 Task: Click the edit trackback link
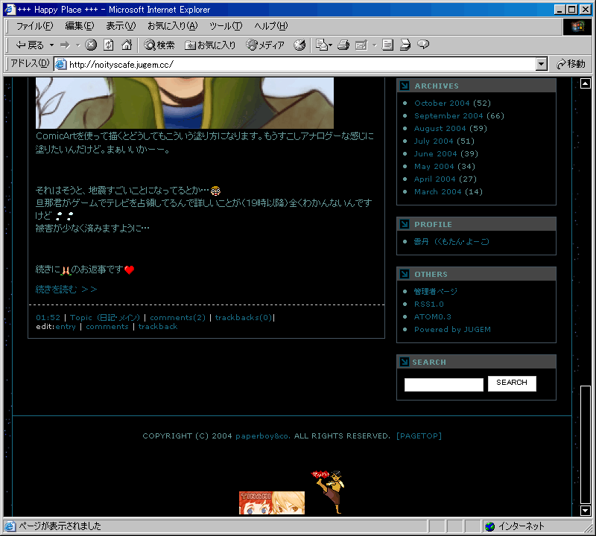[158, 327]
